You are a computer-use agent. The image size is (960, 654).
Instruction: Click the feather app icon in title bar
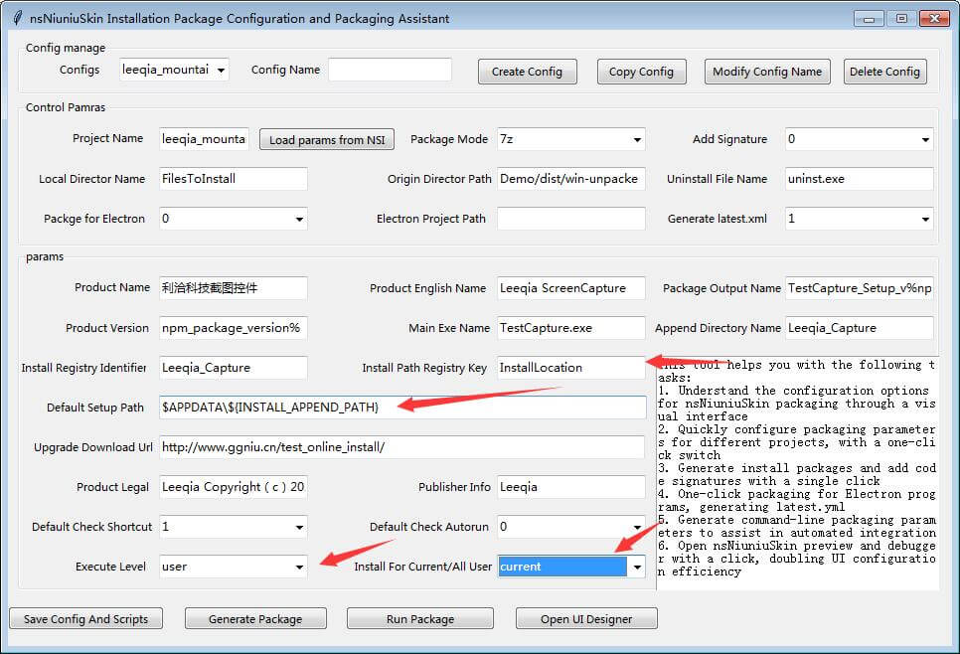(x=18, y=18)
